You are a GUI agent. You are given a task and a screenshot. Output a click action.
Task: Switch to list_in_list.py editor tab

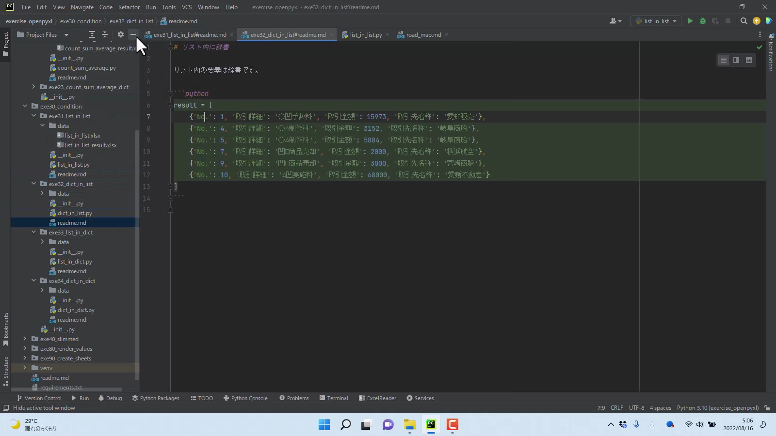[366, 35]
